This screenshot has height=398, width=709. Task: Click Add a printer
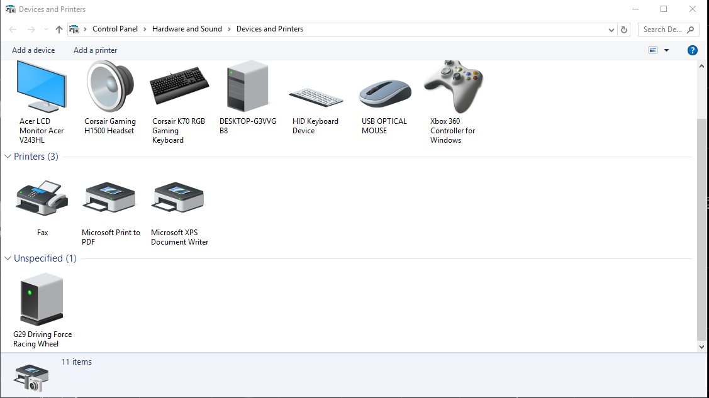[96, 50]
